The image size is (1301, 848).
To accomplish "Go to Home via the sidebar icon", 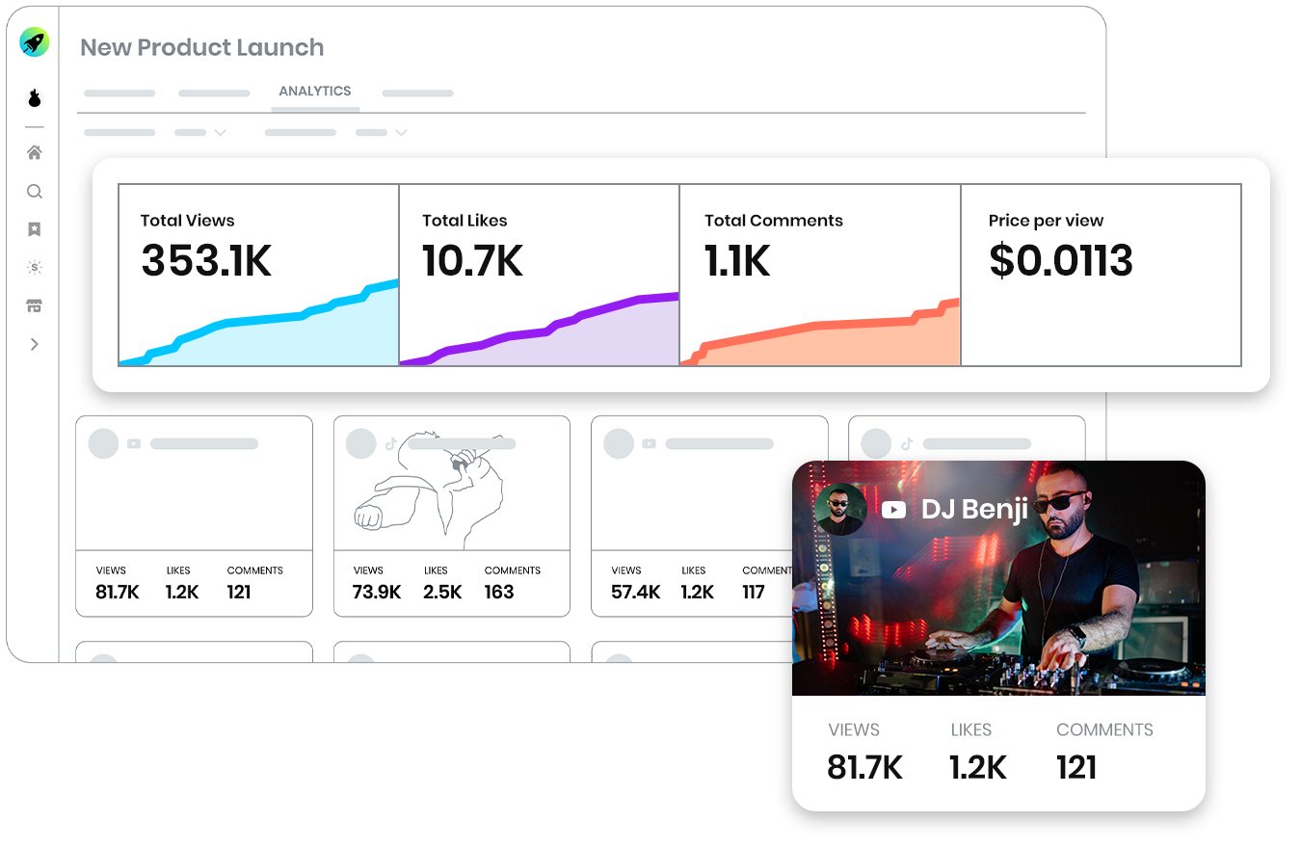I will [x=35, y=152].
